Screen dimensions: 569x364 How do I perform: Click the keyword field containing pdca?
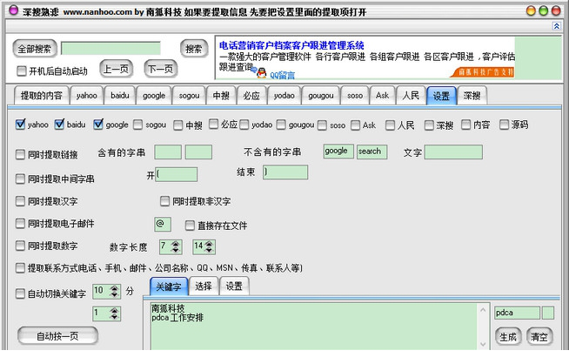[x=517, y=313]
